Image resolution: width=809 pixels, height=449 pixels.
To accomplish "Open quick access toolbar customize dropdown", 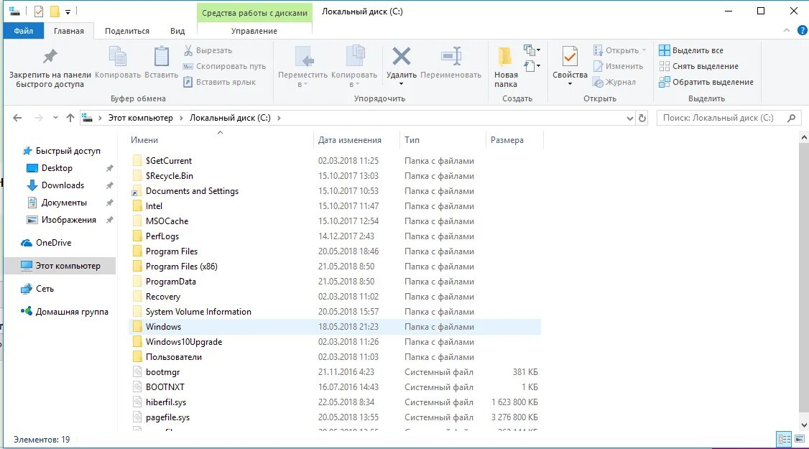I will pos(68,11).
